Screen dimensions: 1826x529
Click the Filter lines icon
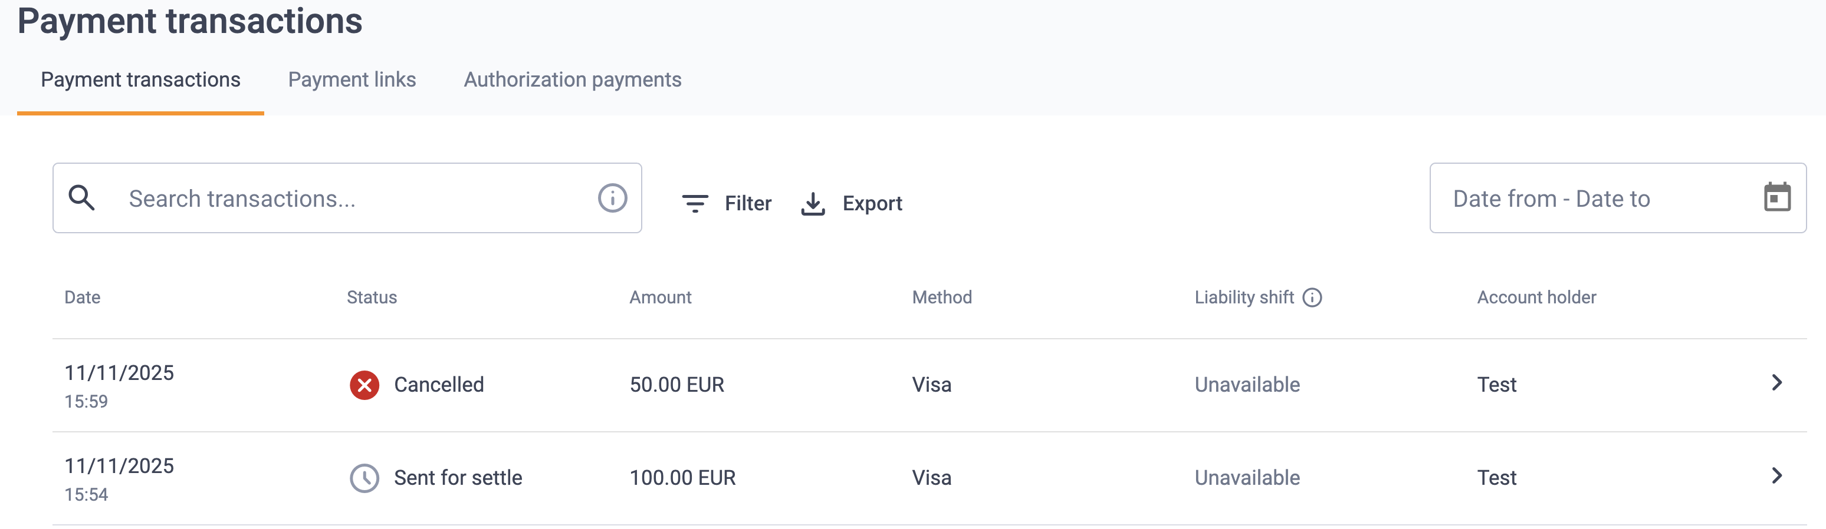(695, 203)
